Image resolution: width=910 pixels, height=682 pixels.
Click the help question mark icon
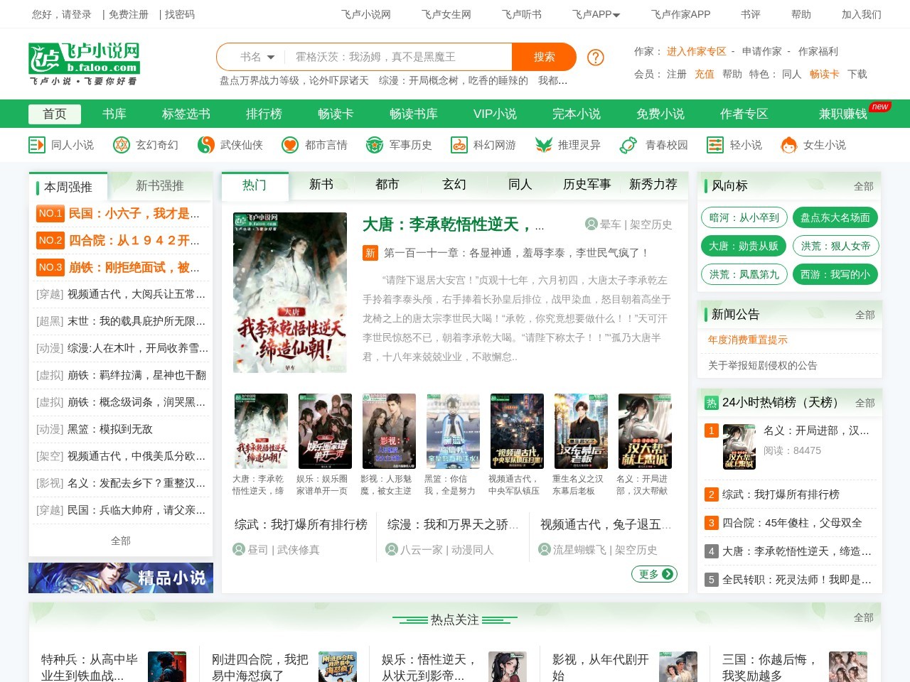[x=595, y=58]
